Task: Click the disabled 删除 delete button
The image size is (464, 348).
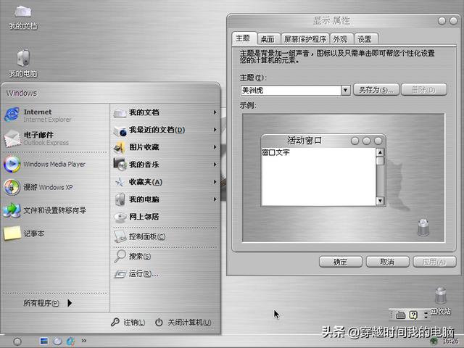Action: pyautogui.click(x=423, y=90)
